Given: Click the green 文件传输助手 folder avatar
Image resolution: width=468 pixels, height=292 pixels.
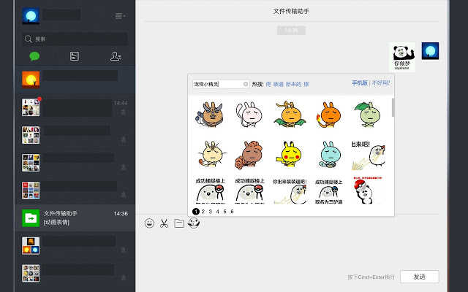Looking at the screenshot, I should (x=31, y=218).
